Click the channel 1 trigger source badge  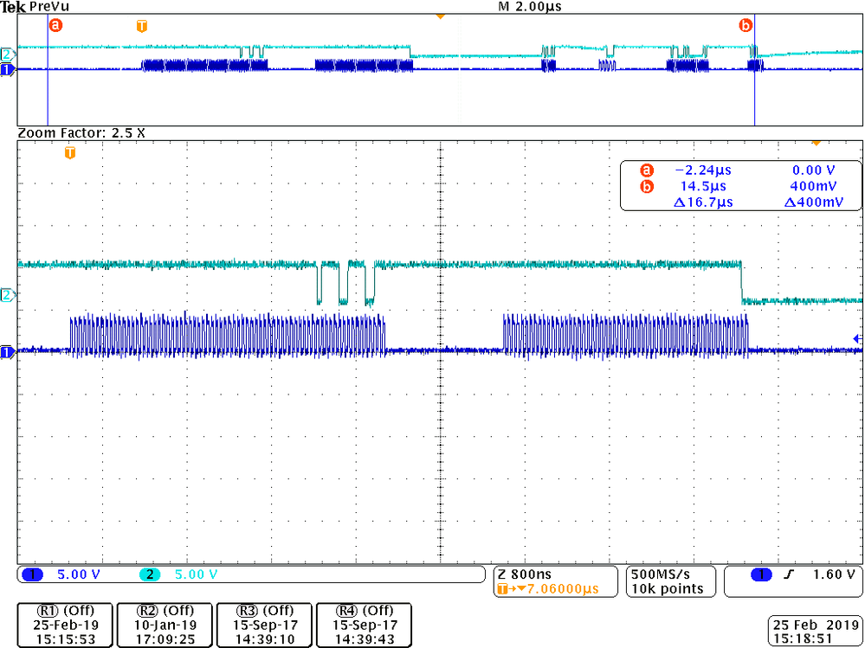click(x=761, y=574)
